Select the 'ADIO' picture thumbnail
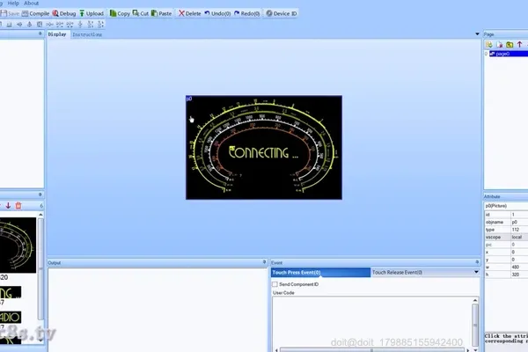 click(11, 318)
